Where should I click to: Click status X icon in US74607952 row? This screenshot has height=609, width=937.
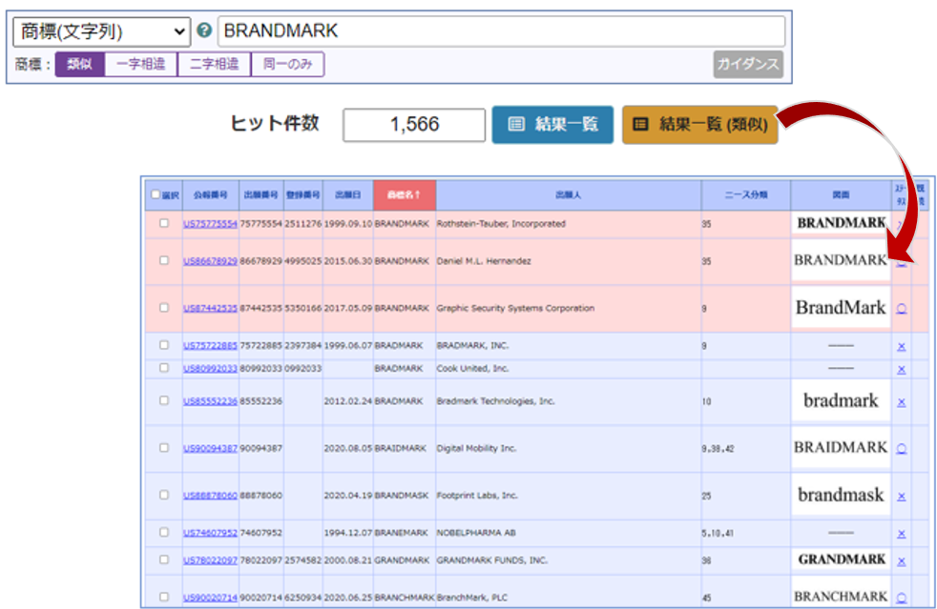[901, 534]
